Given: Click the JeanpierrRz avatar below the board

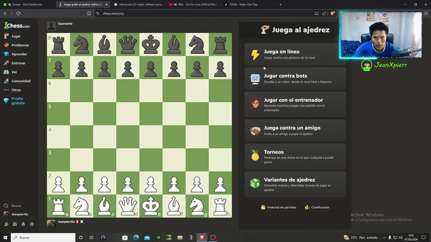Looking at the screenshot, I should click(51, 224).
